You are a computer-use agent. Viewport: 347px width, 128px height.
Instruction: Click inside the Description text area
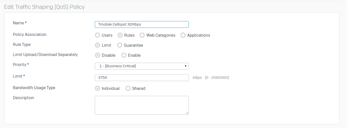tap(142, 105)
